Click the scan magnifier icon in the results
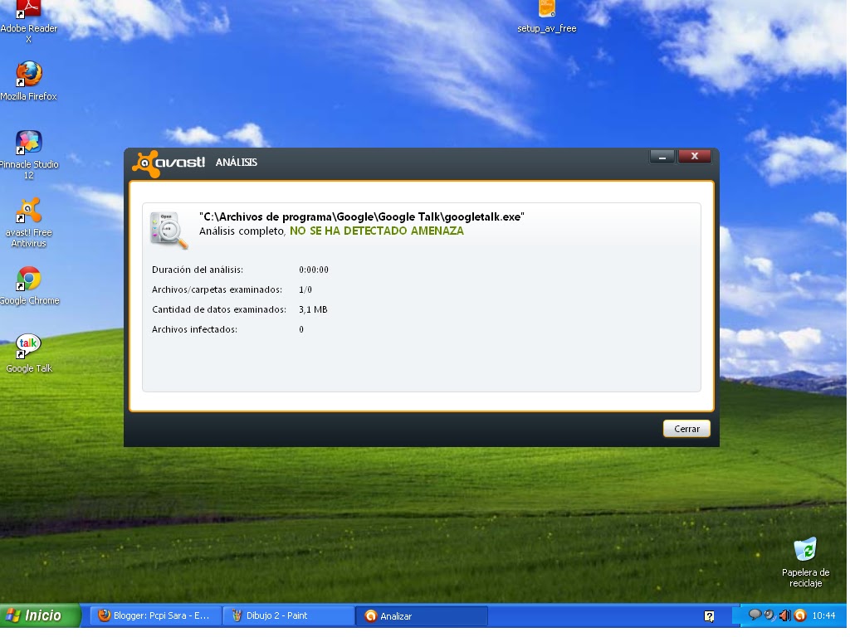Viewport: 850px width, 637px height. (169, 231)
